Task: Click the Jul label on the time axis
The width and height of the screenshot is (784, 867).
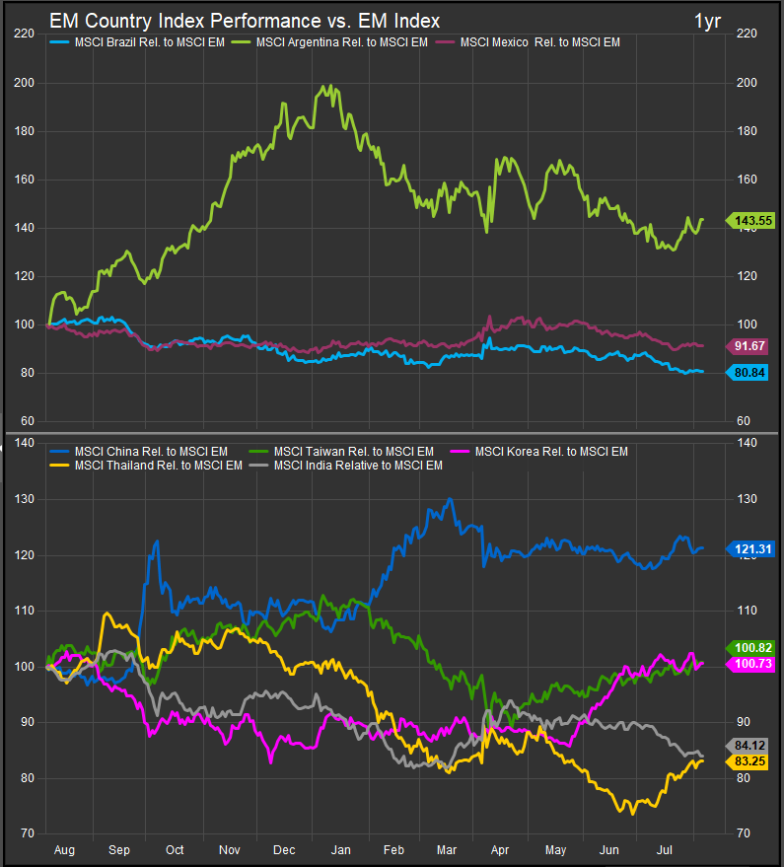Action: pos(664,850)
